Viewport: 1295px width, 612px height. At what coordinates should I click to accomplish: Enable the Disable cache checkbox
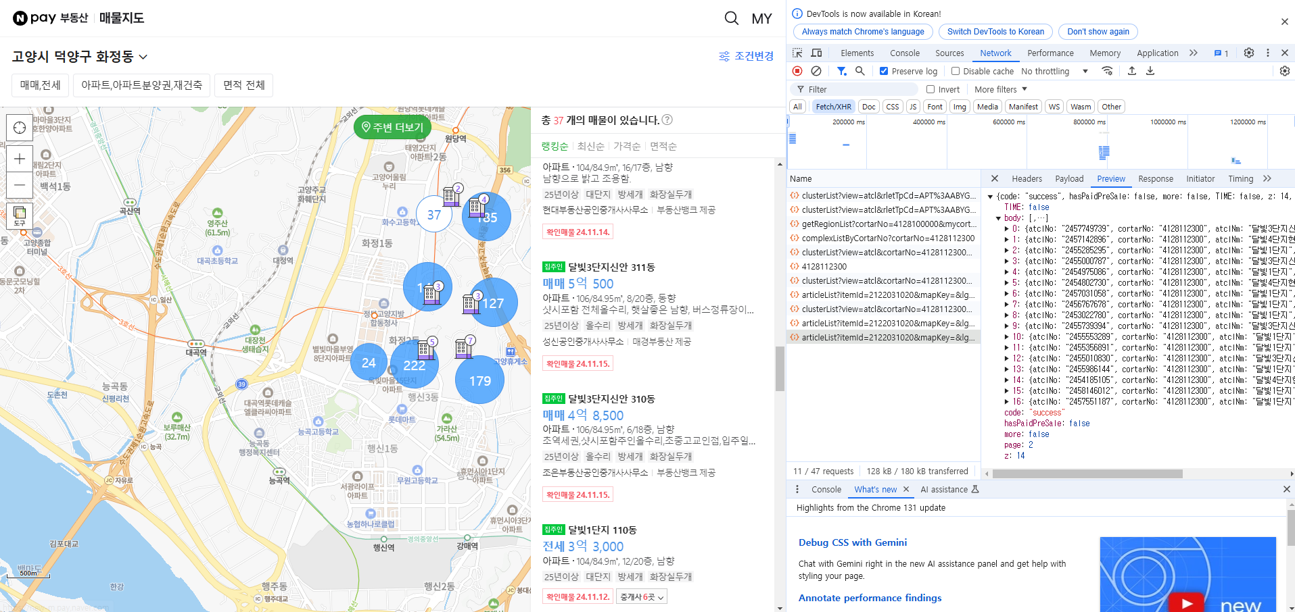tap(955, 71)
